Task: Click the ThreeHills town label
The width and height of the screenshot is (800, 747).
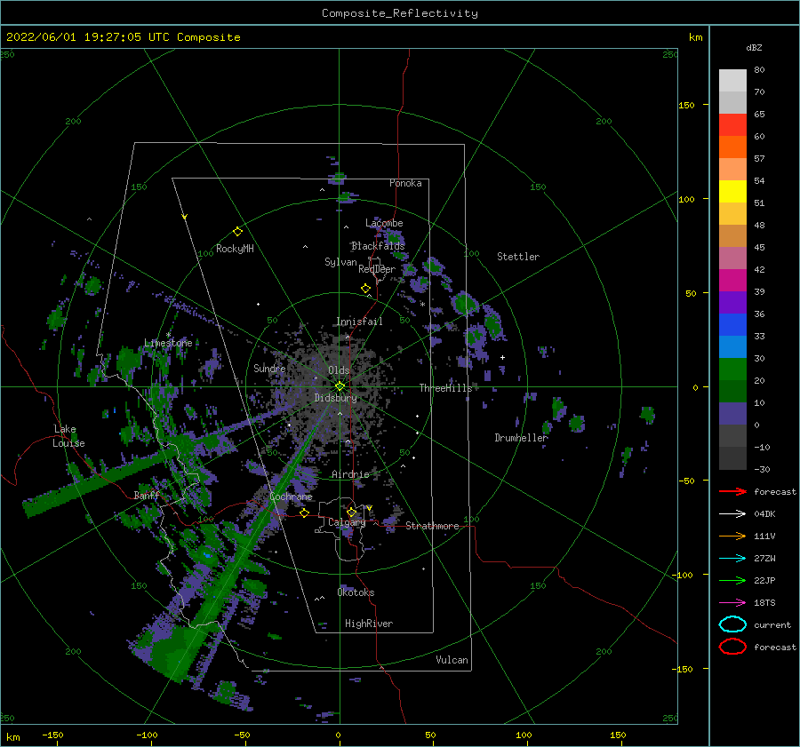Action: point(445,388)
